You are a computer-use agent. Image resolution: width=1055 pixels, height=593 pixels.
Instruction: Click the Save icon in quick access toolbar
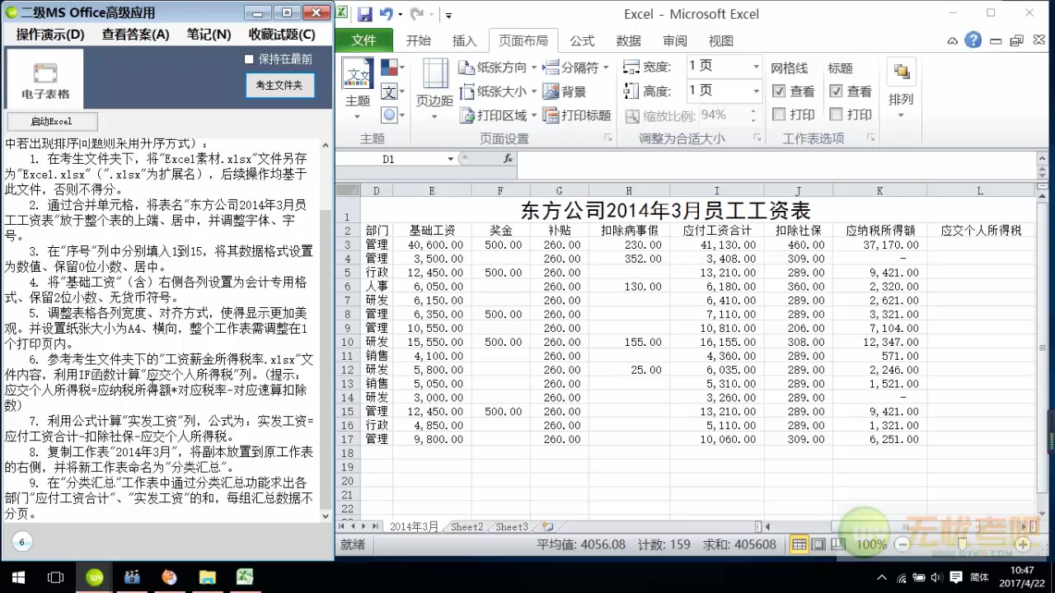click(x=364, y=14)
